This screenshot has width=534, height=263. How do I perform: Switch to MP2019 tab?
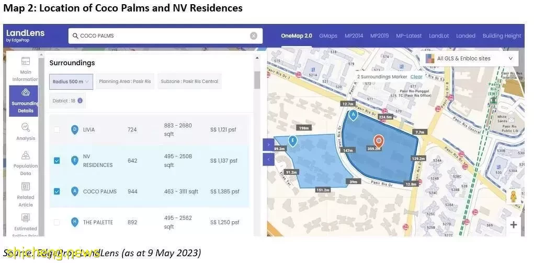point(379,35)
